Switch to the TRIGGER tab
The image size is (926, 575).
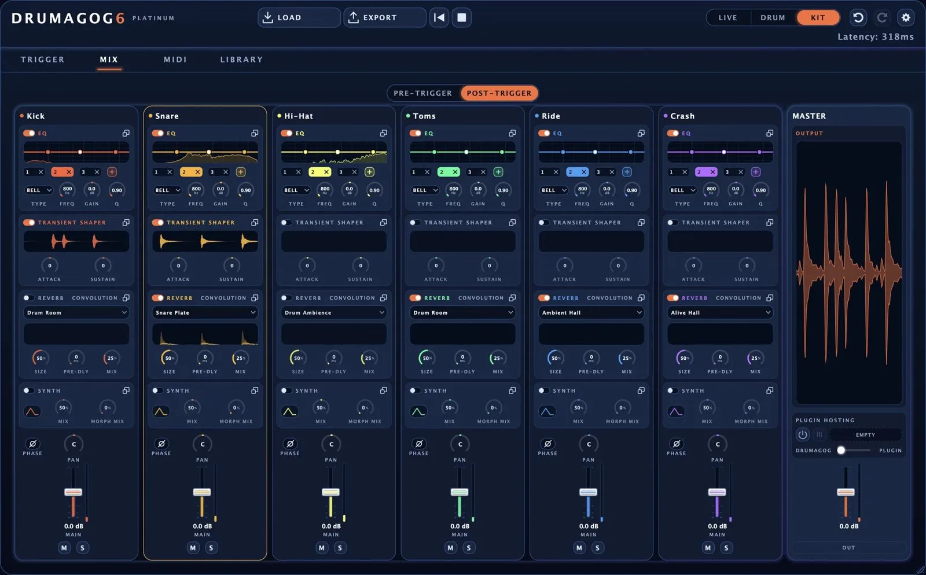pos(43,60)
